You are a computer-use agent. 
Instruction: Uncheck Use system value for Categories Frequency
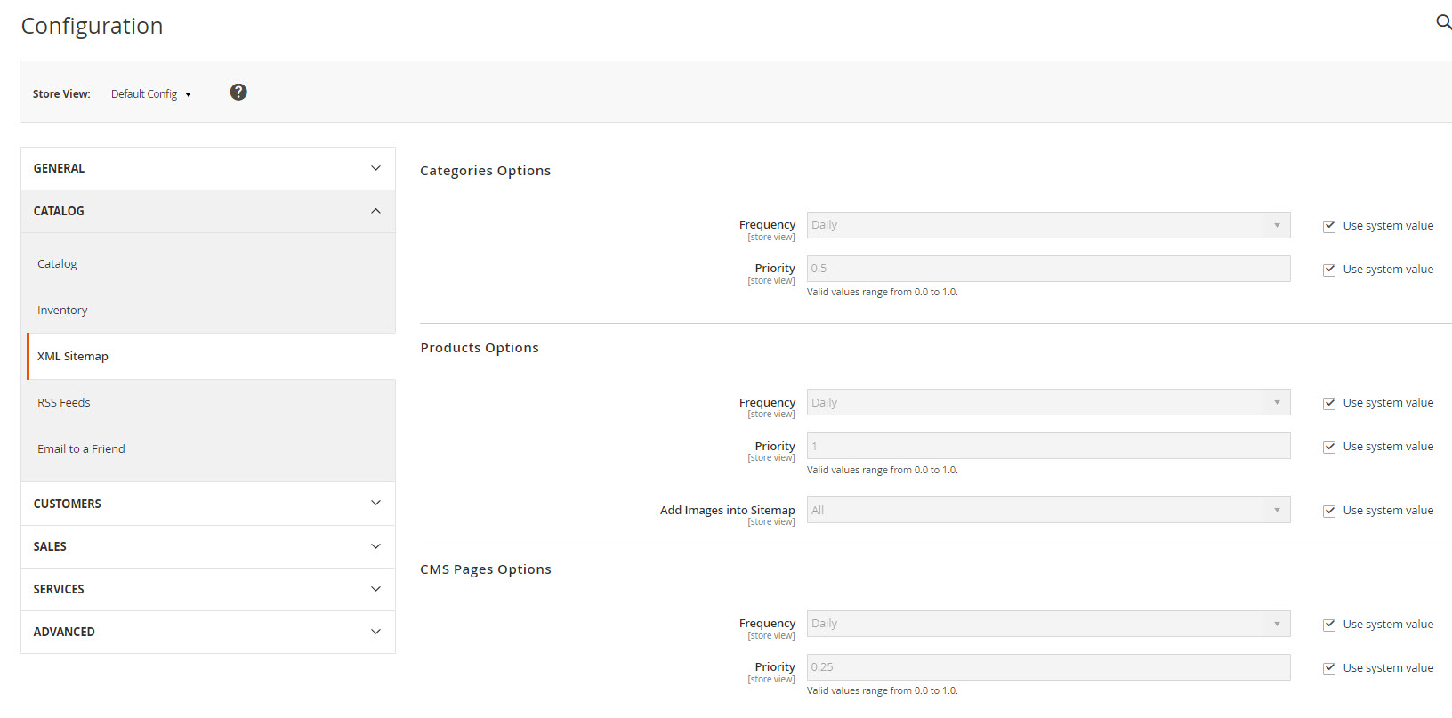1329,226
